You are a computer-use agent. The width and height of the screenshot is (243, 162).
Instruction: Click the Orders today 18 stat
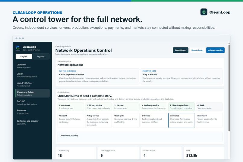pyautogui.click(x=76, y=153)
